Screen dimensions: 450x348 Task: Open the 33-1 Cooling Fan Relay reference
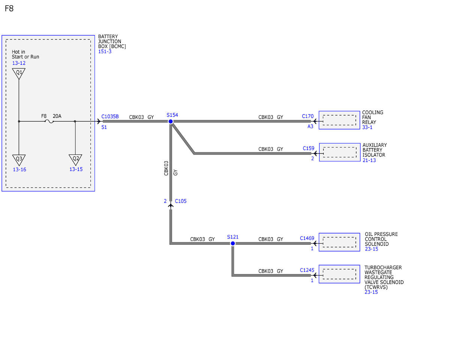[x=367, y=128]
